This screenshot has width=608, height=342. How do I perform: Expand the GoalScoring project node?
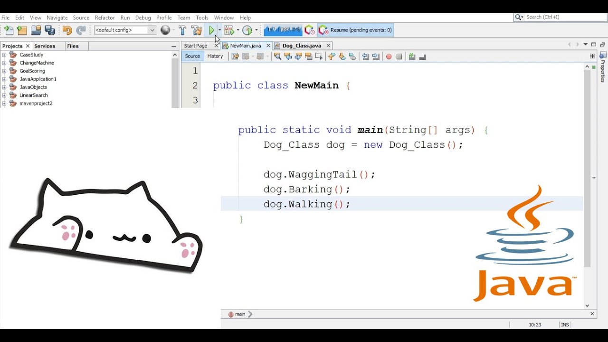pyautogui.click(x=4, y=71)
